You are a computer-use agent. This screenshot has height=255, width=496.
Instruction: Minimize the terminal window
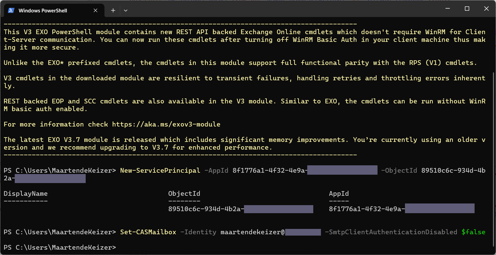click(448, 9)
